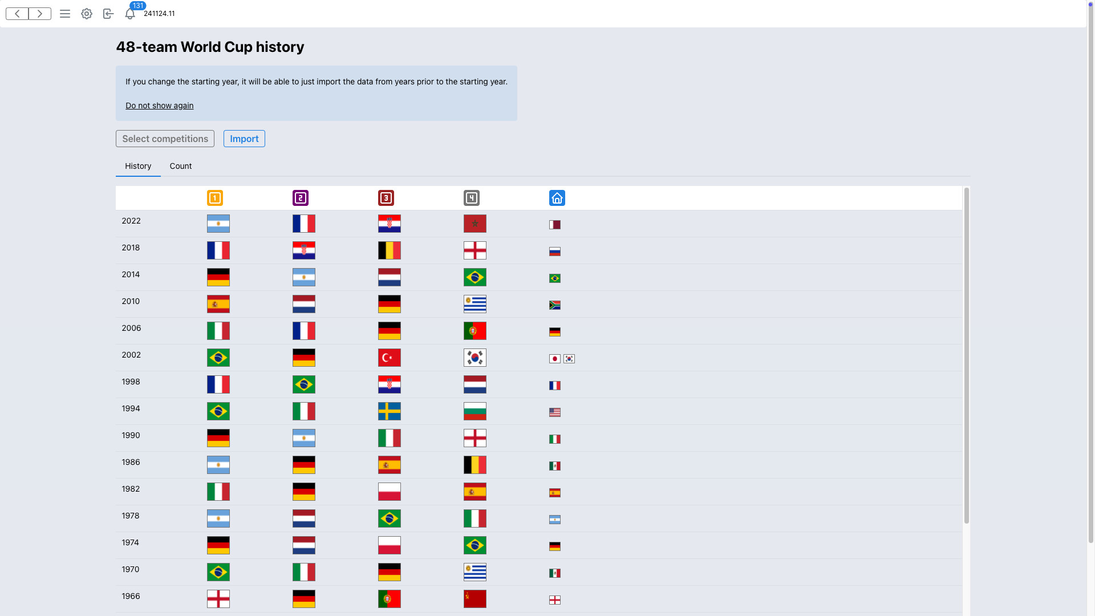Click Argentina's winner flag for 2022
Screen dimensions: 1095x616
pyautogui.click(x=218, y=224)
